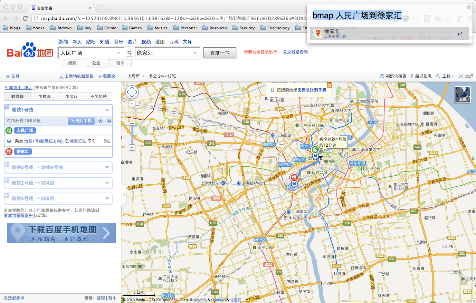Viewport: 476px width, 303px height.
Task: Click the browser forward arrow
Action: tap(16, 18)
